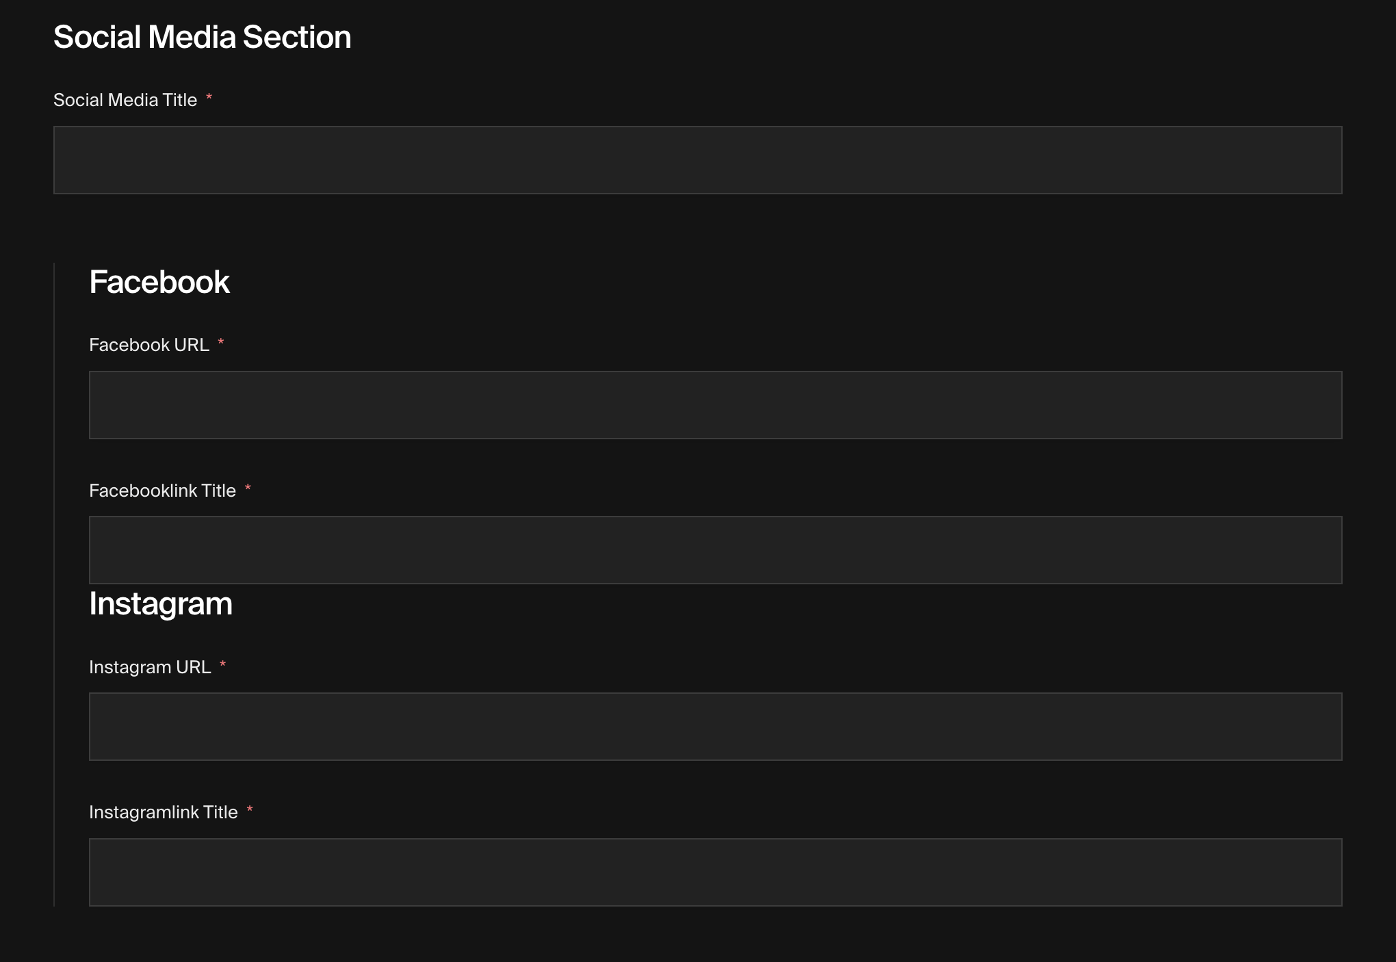Click the red asterisk beside Social Media Title
The image size is (1396, 962).
click(209, 98)
